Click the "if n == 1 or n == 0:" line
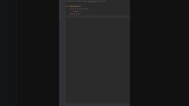The height and width of the screenshot is (106, 189). [x=79, y=9]
